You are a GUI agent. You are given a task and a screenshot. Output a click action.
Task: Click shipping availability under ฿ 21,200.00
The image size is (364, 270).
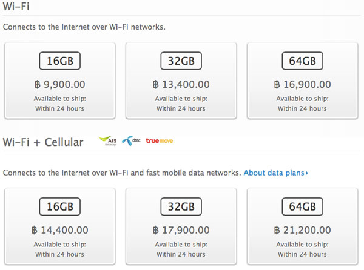click(x=303, y=249)
